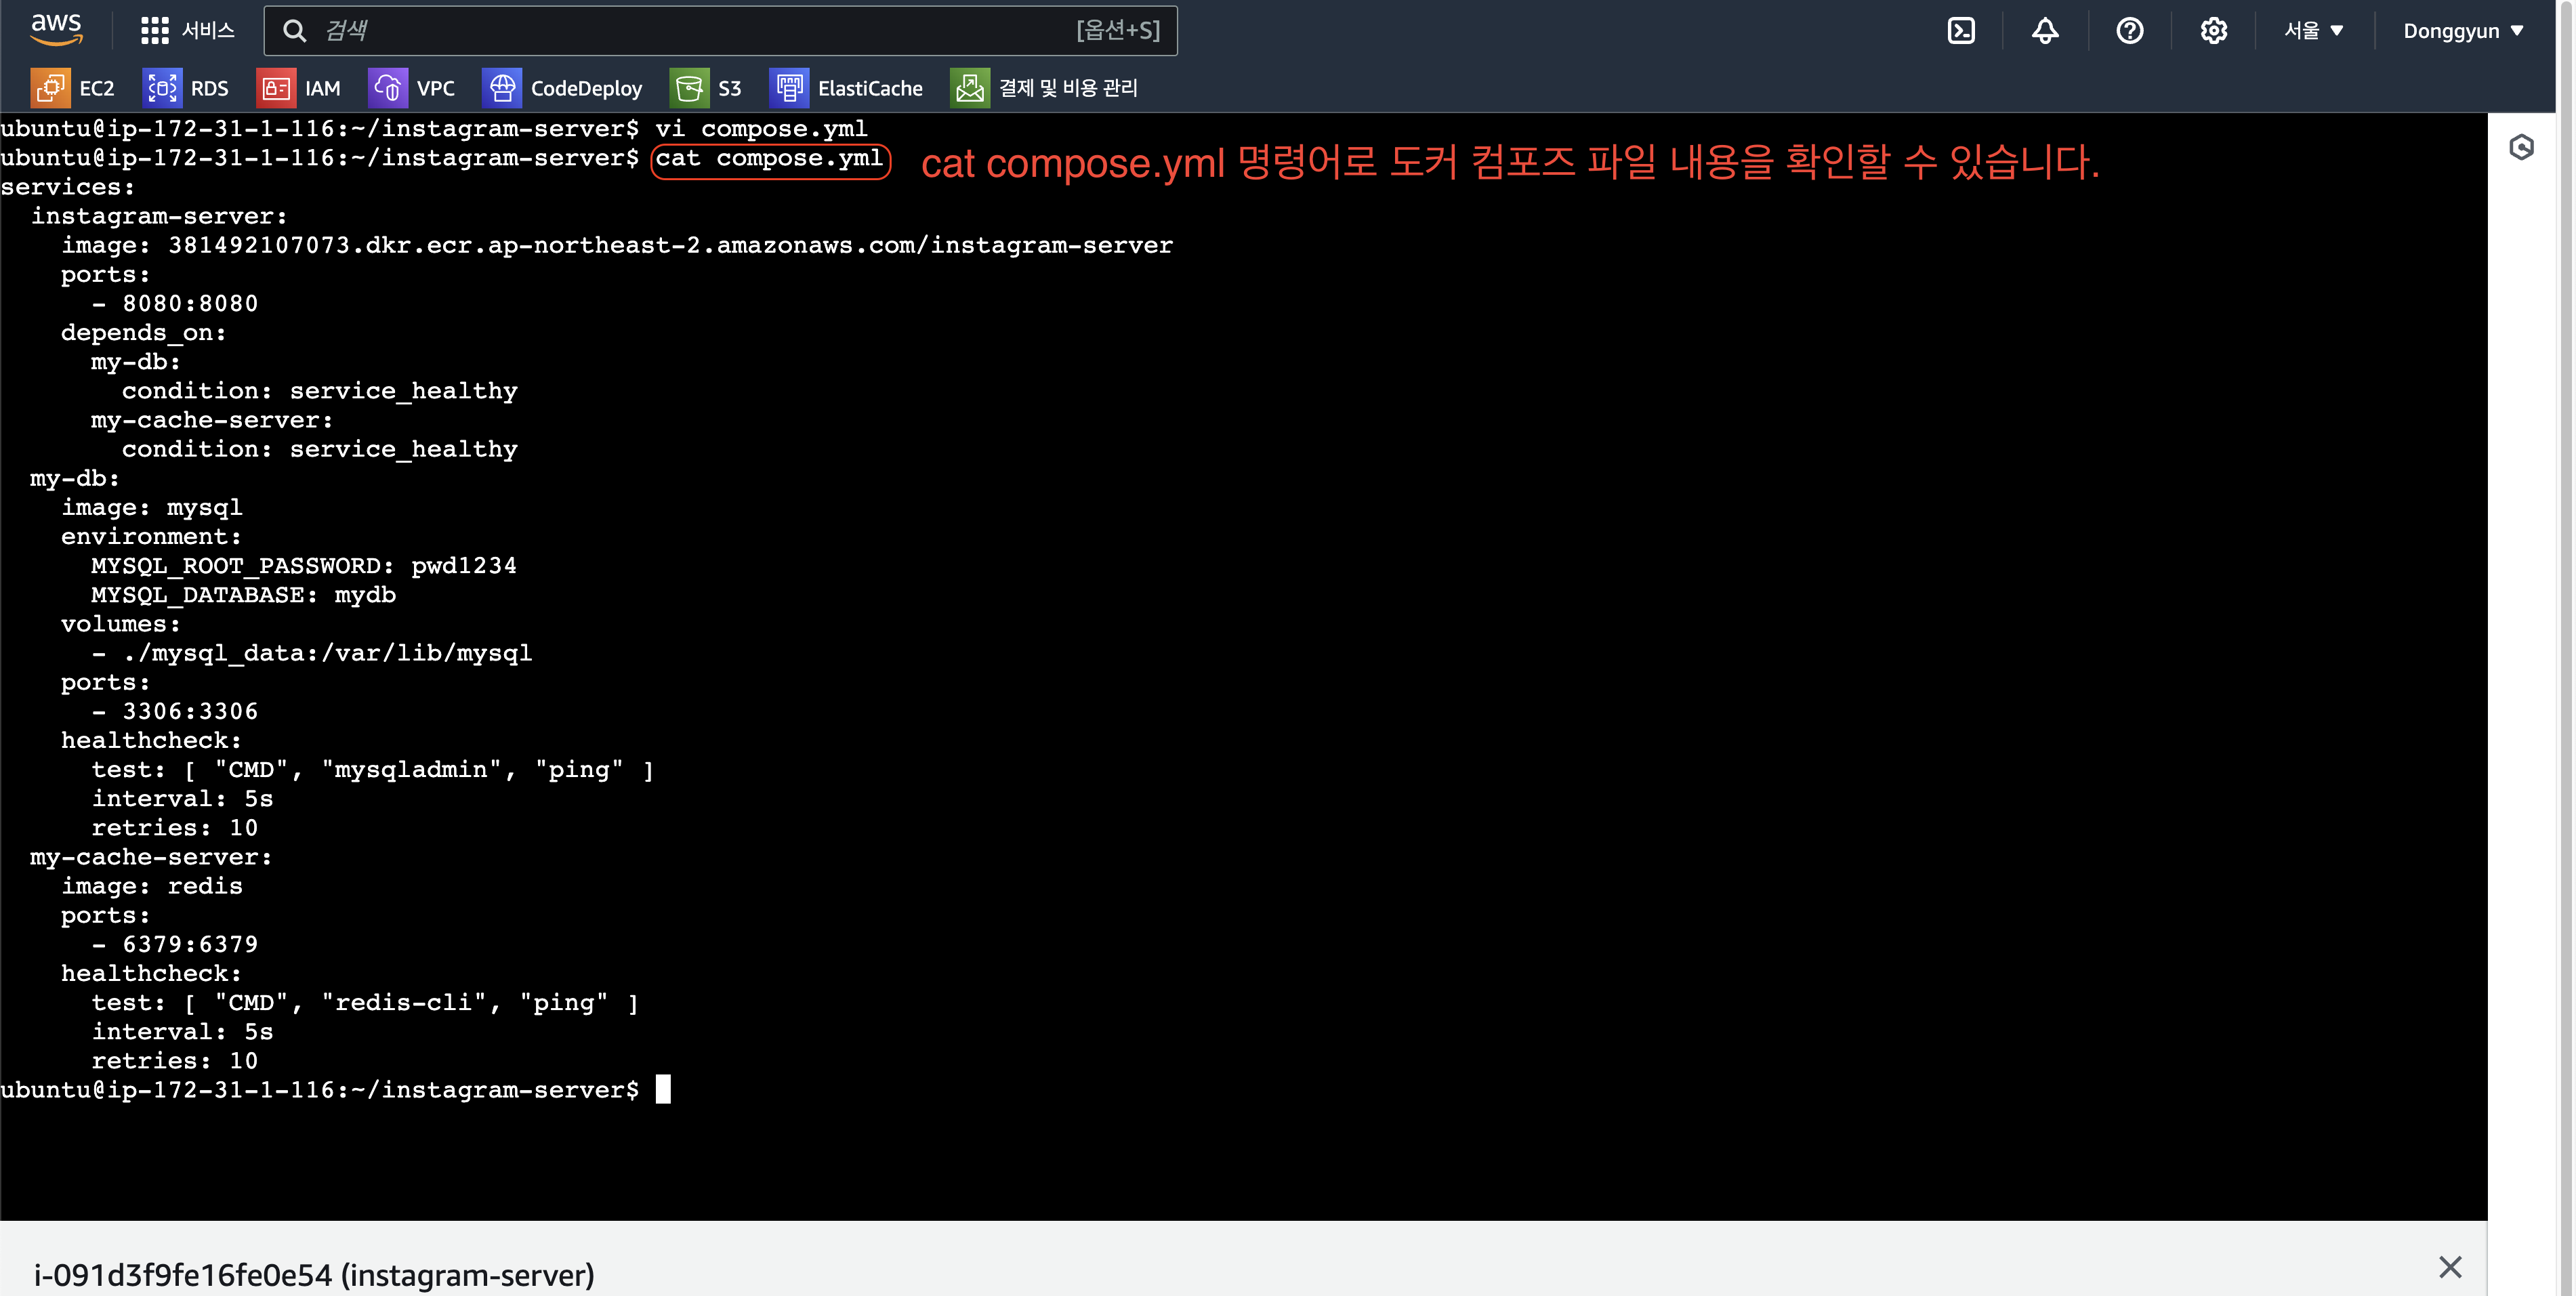Click the terminal prompt at the cursor
This screenshot has width=2576, height=1296.
pos(663,1089)
